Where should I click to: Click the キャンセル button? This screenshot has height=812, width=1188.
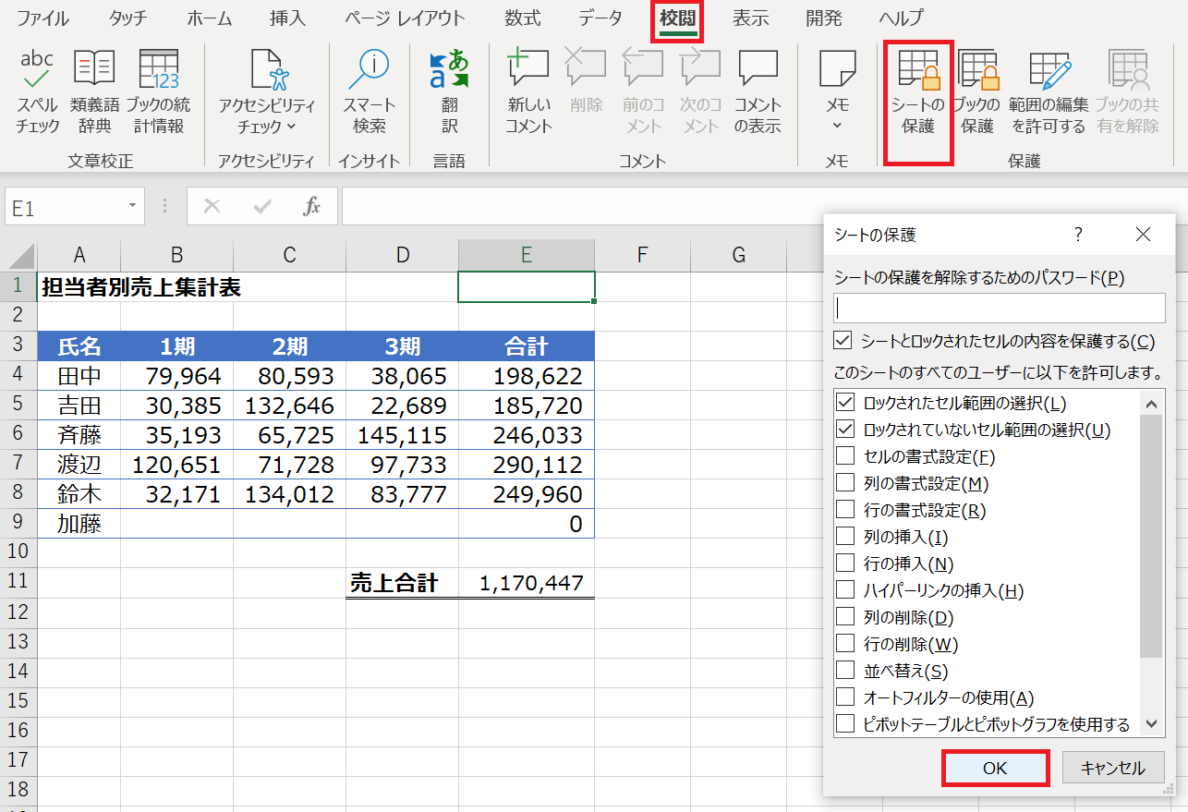click(1112, 768)
